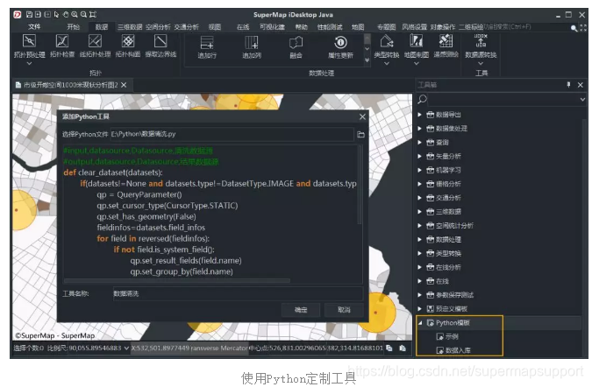This screenshot has height=387, width=592.
Task: Click the 融合 dissolve tool
Action: pyautogui.click(x=296, y=47)
